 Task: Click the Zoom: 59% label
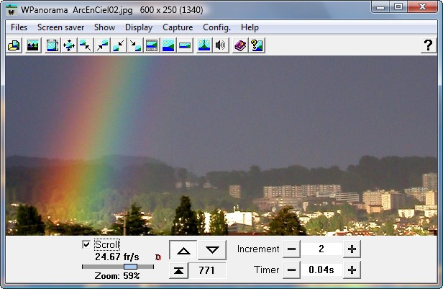[117, 276]
